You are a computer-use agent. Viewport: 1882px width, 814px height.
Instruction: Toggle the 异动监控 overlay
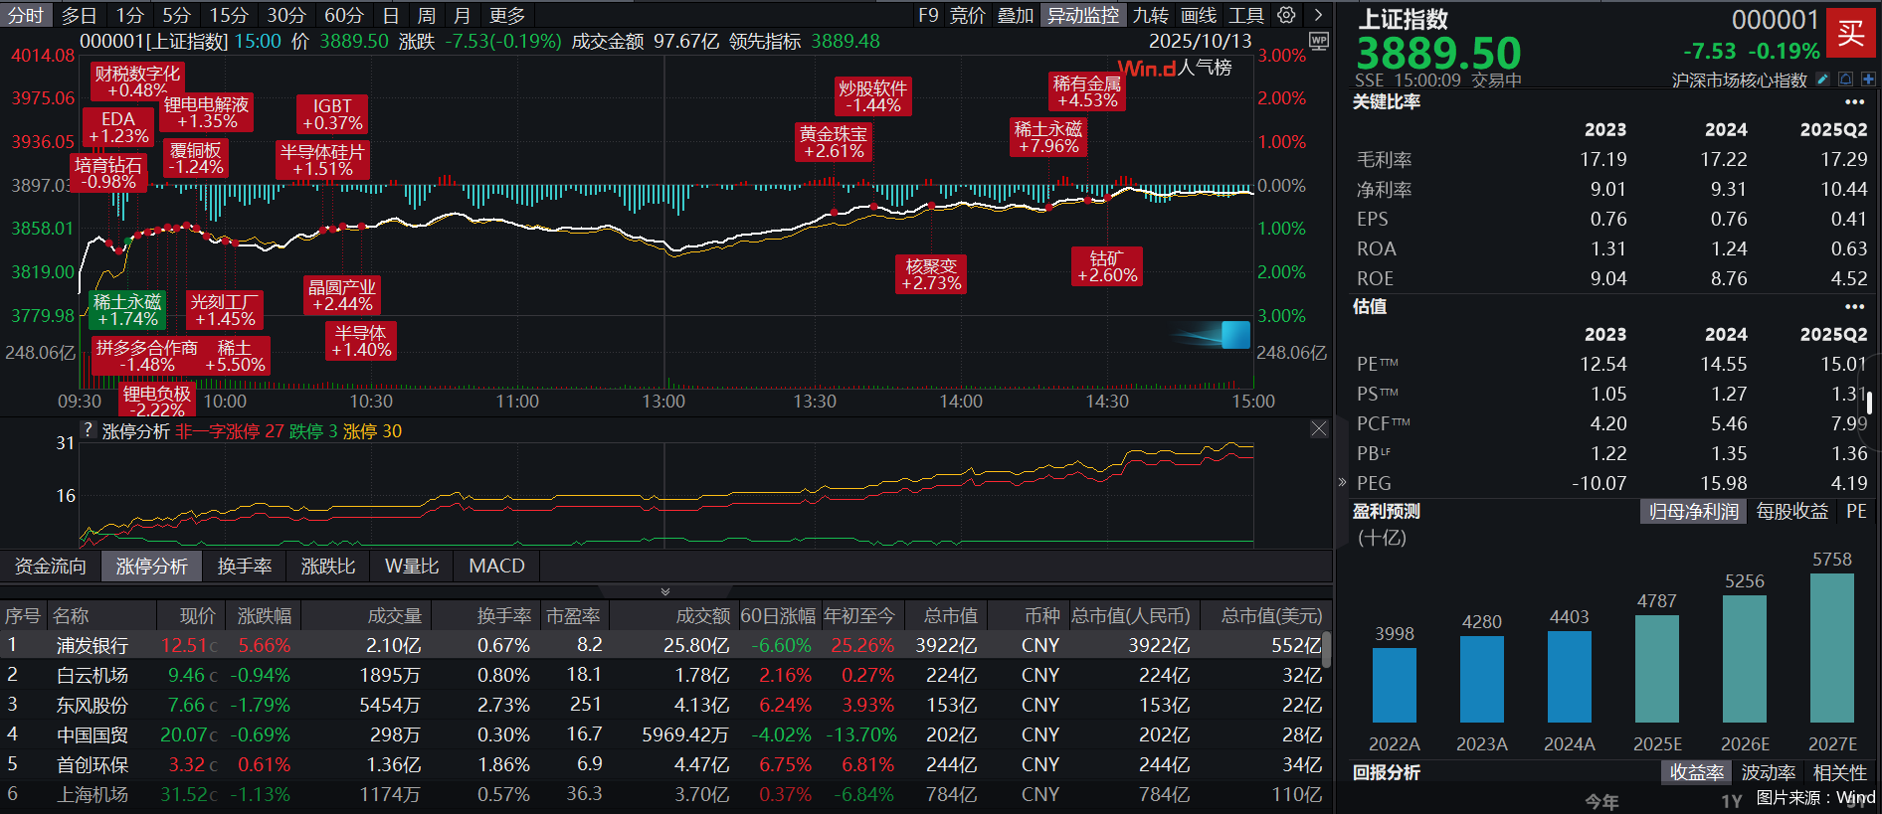pyautogui.click(x=1082, y=15)
